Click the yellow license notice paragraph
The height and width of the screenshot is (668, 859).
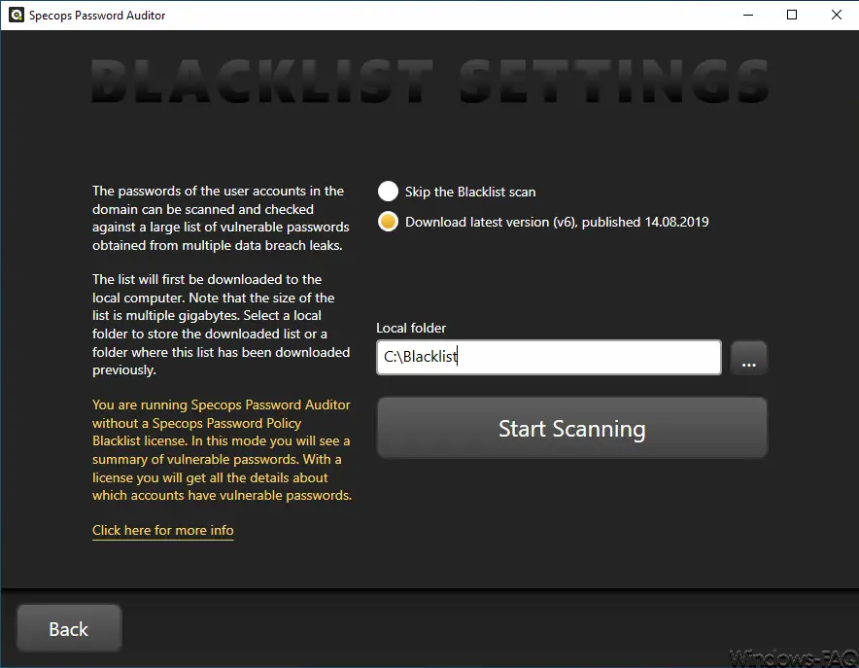222,450
